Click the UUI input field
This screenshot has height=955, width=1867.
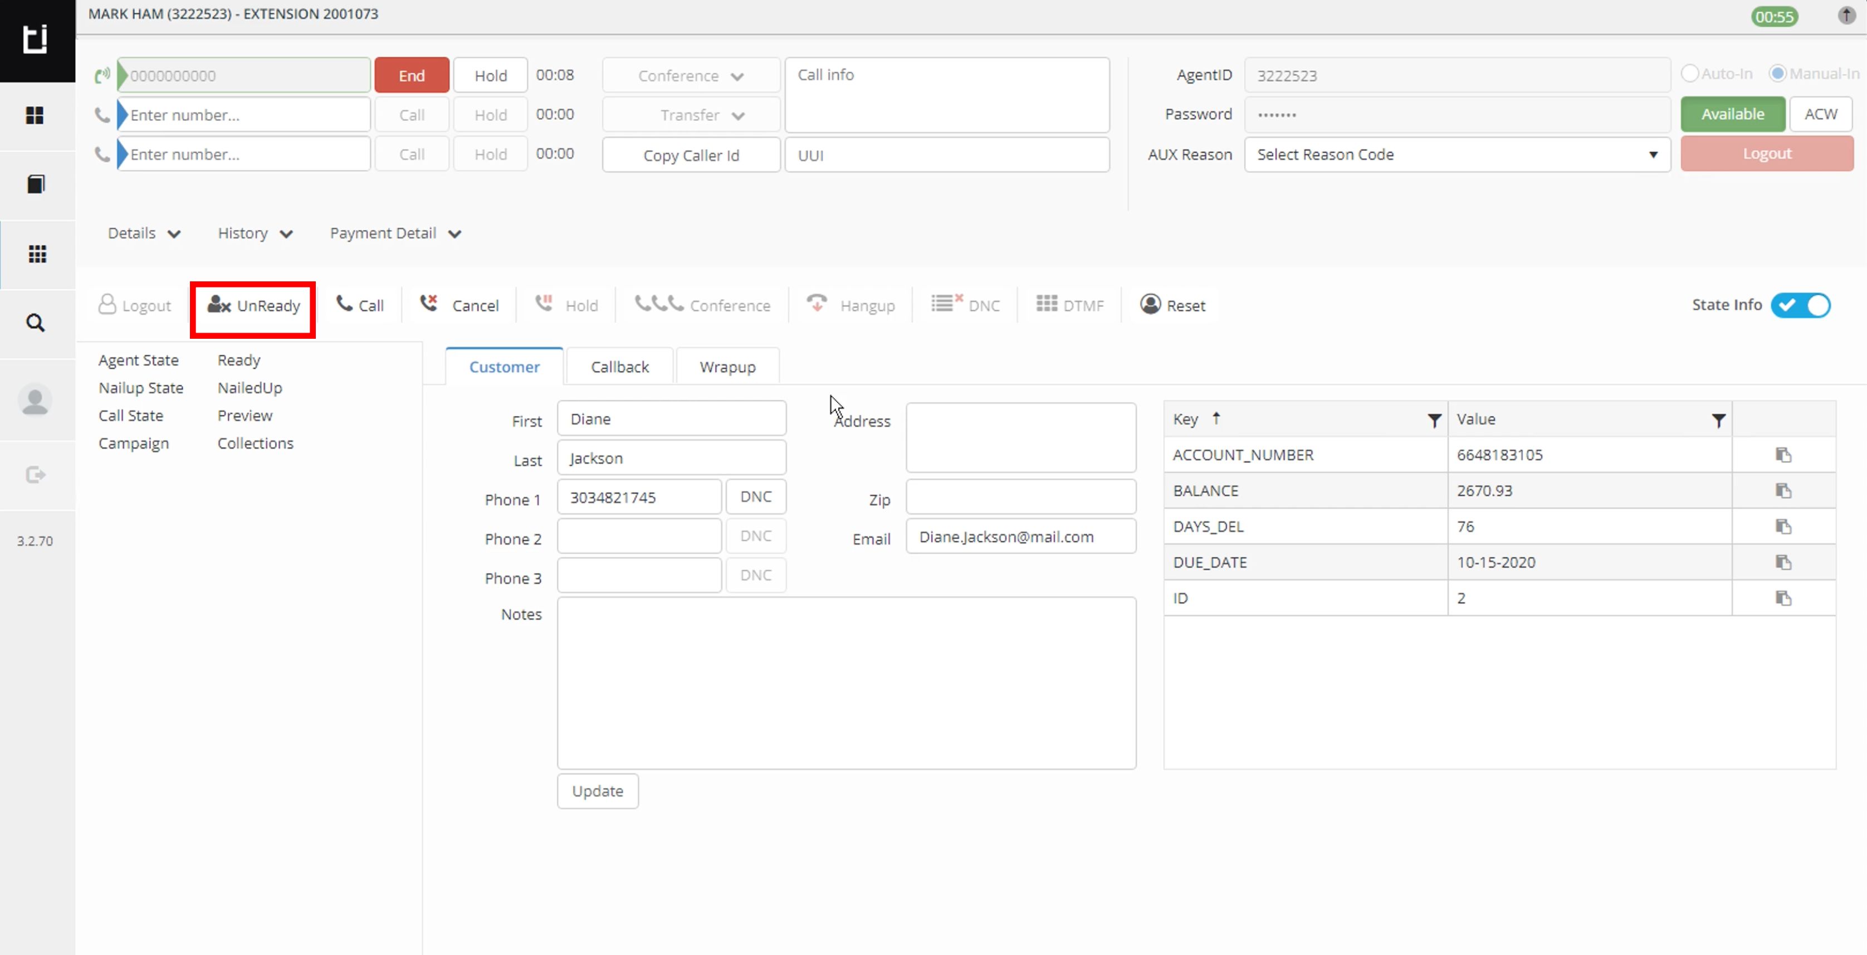click(x=946, y=155)
